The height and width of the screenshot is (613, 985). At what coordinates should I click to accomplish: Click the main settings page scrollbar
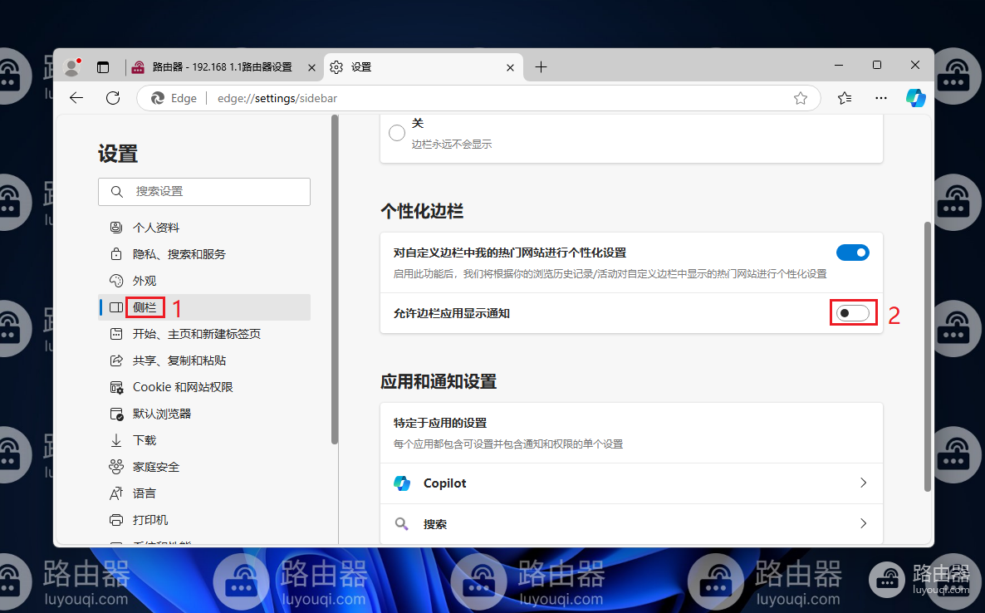tap(927, 356)
